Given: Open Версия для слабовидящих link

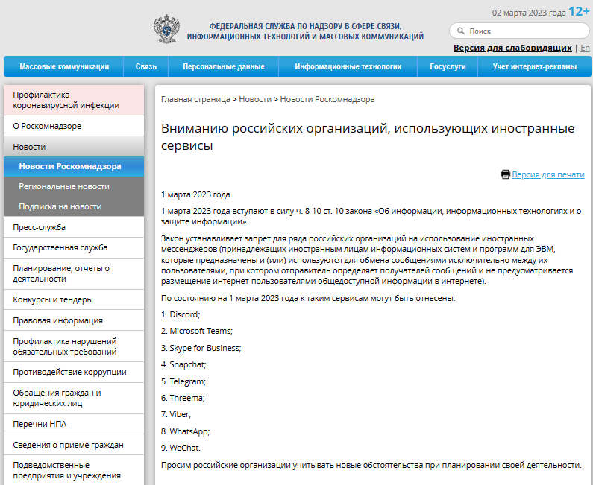Looking at the screenshot, I should (x=512, y=48).
